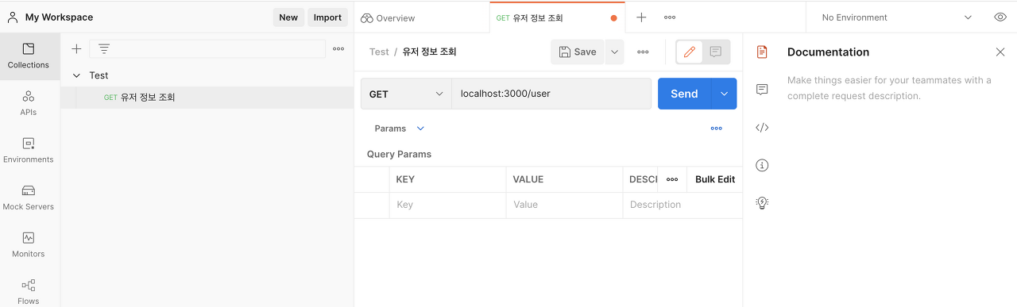
Task: Click the New button
Action: 288,17
